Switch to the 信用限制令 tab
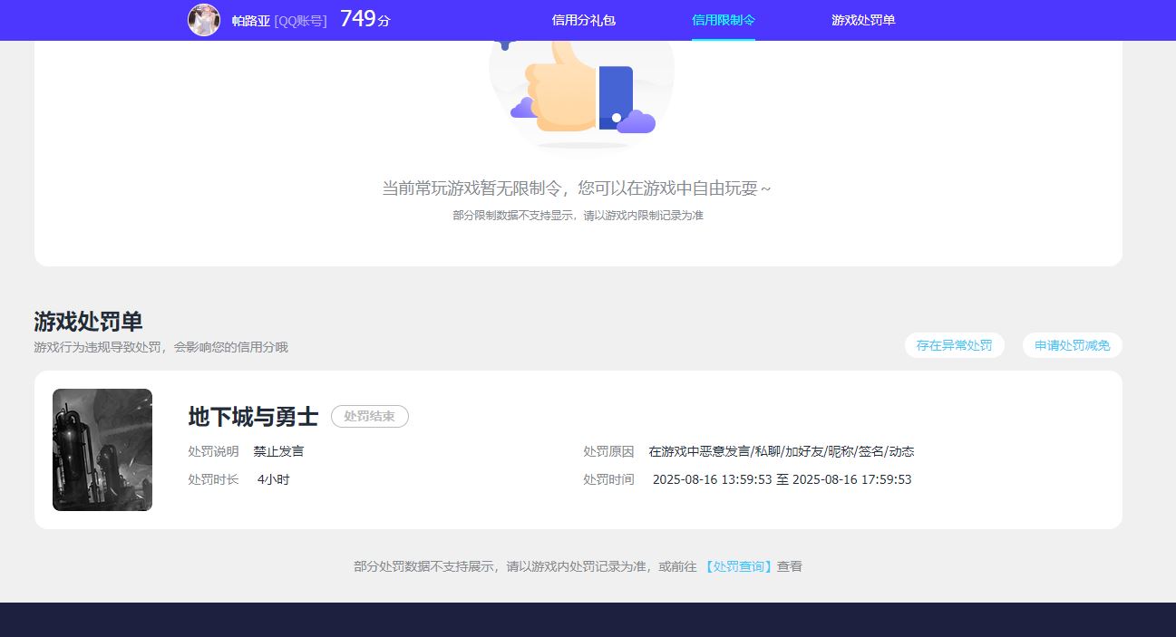The height and width of the screenshot is (637, 1176). 723,20
